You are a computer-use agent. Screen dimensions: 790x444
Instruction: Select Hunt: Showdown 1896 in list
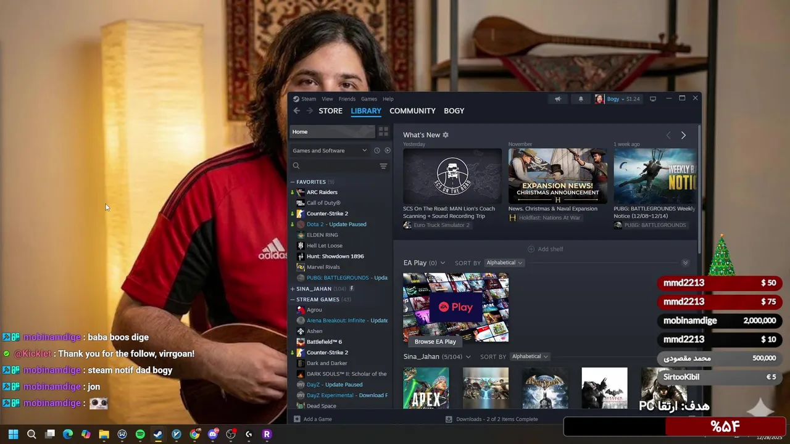click(335, 257)
